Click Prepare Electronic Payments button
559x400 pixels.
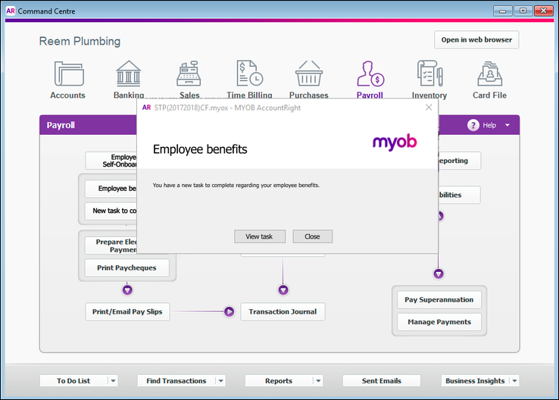[x=111, y=245]
